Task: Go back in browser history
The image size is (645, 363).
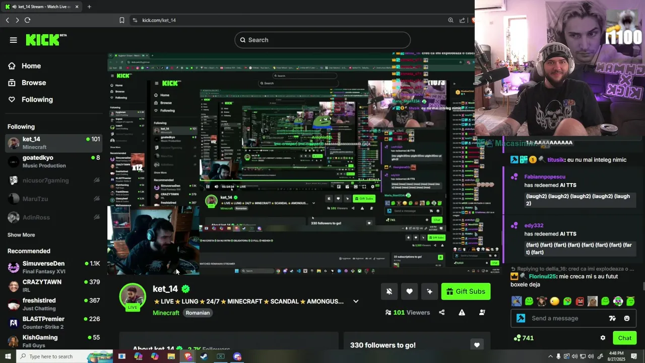Action: (x=7, y=20)
